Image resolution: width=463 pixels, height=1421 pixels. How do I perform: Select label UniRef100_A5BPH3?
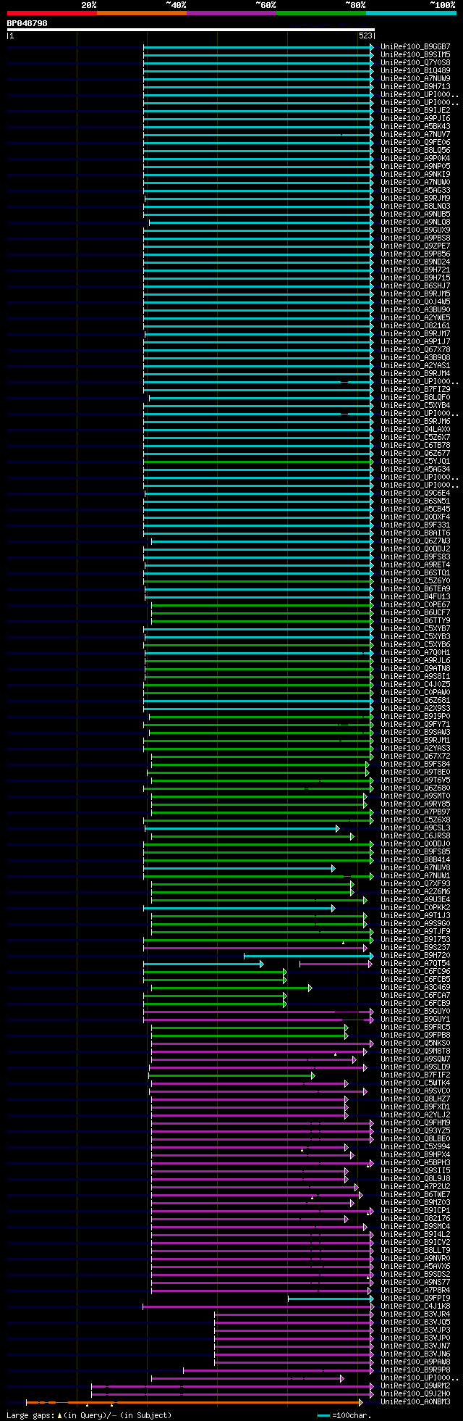(415, 1162)
